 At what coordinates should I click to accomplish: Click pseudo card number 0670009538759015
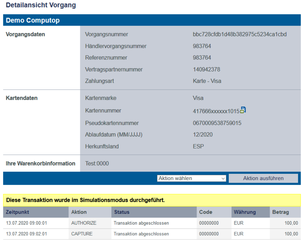[217, 123]
